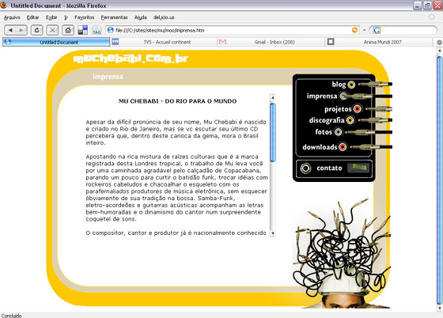Click the Gmail icon on Inbox tab
443x318 pixels.
click(x=222, y=42)
